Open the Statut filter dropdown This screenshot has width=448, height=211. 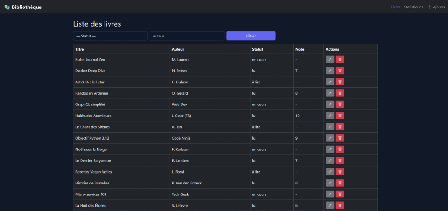tap(111, 36)
